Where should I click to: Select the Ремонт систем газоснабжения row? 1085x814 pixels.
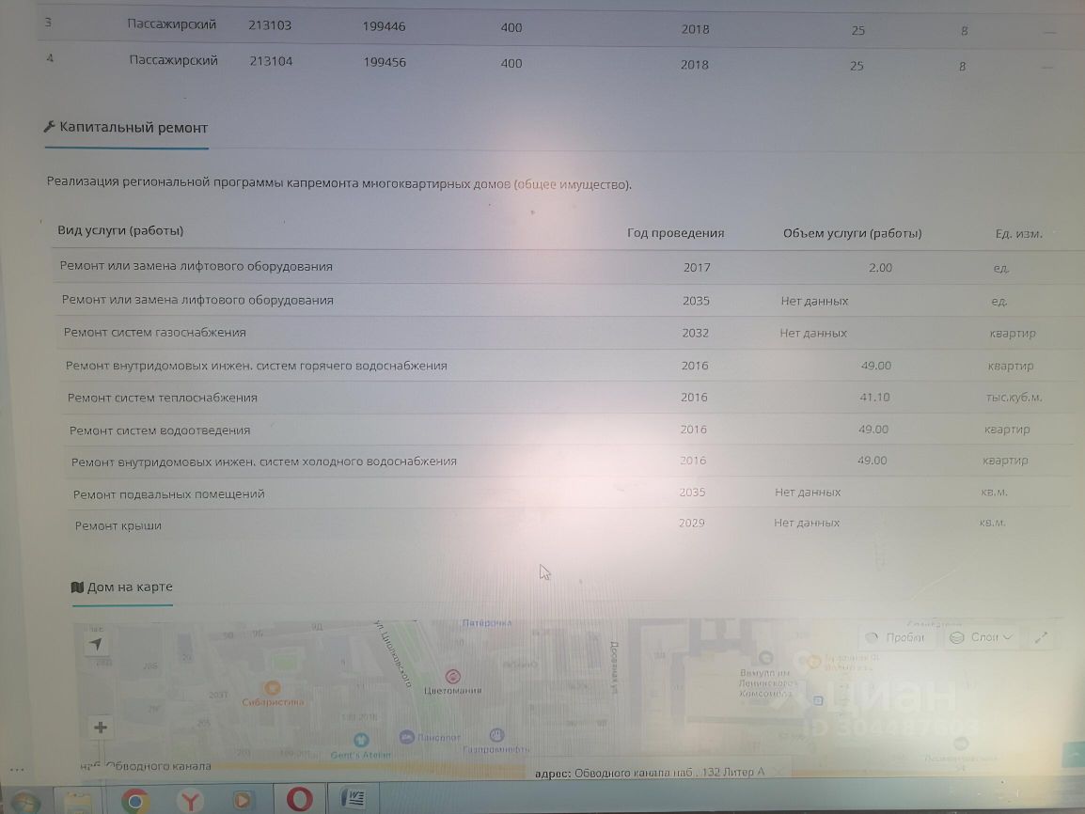coord(570,333)
